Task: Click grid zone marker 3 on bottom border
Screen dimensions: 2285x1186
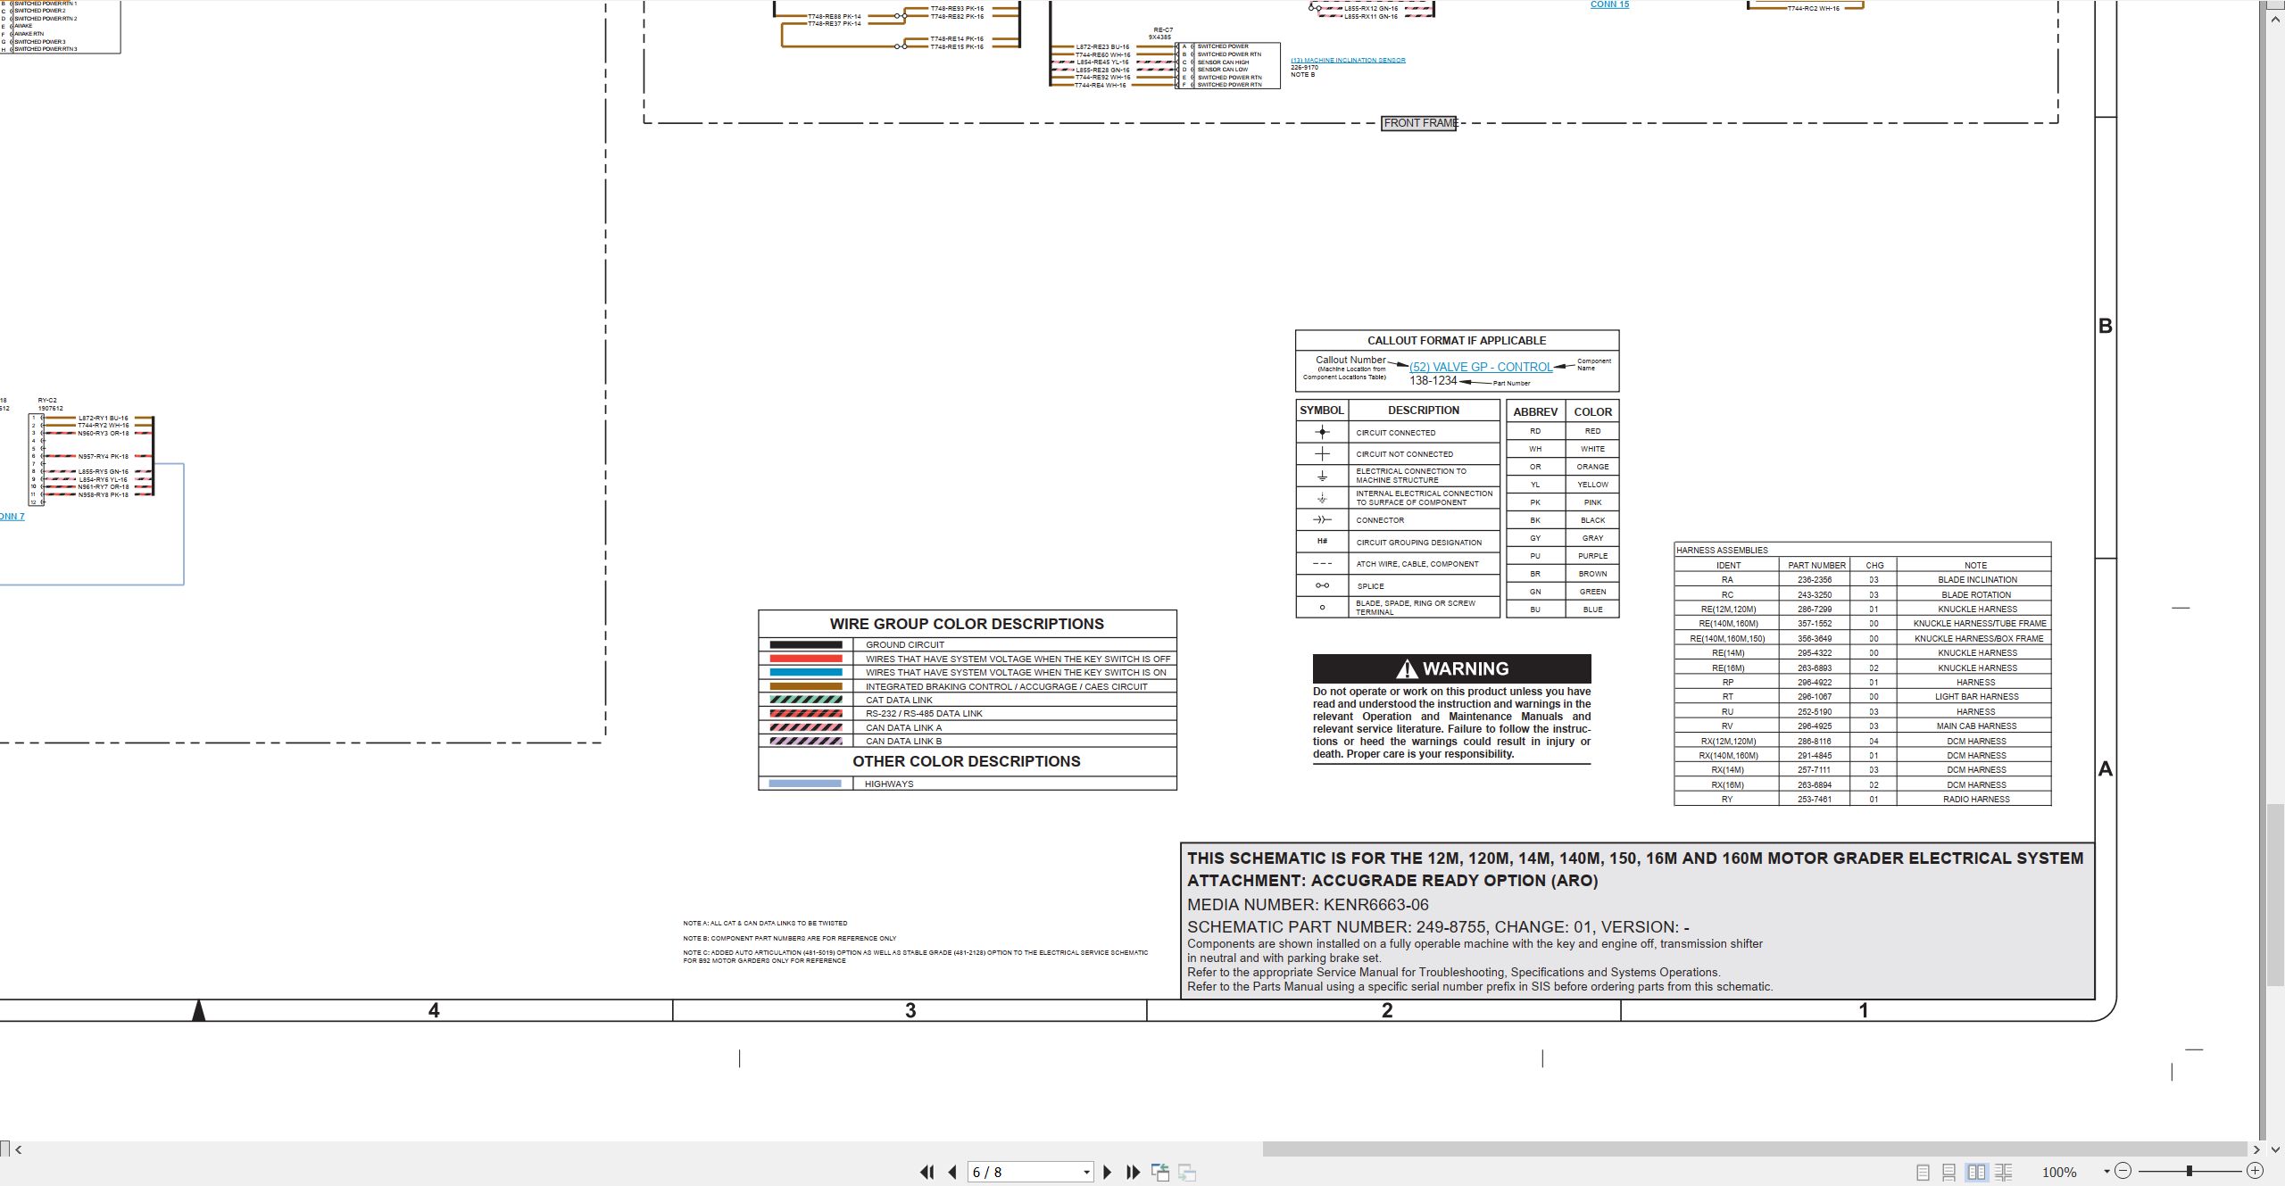Action: [910, 1010]
